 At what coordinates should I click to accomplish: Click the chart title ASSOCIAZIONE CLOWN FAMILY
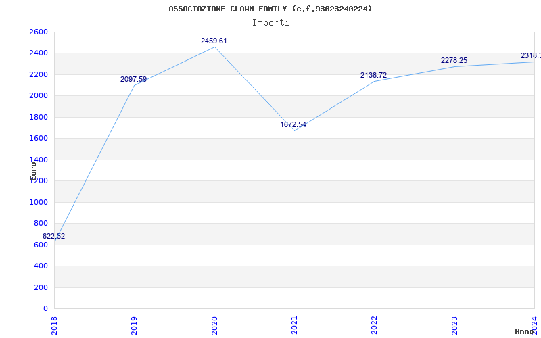pyautogui.click(x=270, y=9)
